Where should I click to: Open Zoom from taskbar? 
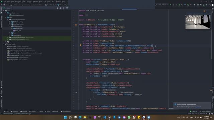(x=148, y=117)
